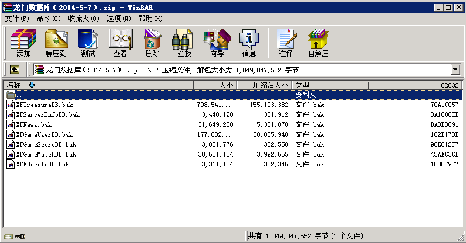
Task: Launch the 向导 (Wizard) tool
Action: [217, 43]
